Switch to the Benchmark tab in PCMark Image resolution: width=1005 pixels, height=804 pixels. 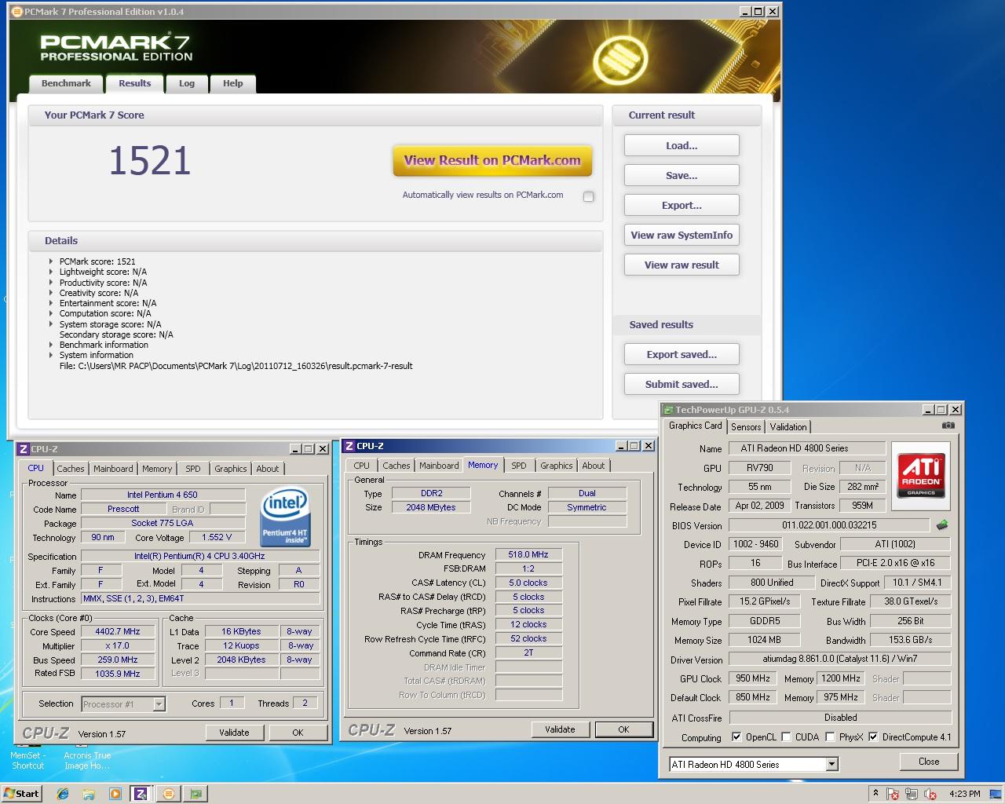tap(66, 83)
